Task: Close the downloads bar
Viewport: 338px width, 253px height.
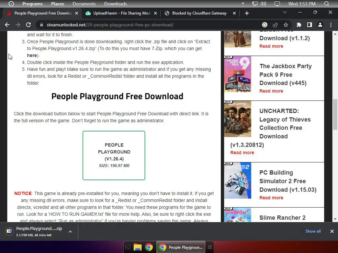Action: [x=332, y=231]
